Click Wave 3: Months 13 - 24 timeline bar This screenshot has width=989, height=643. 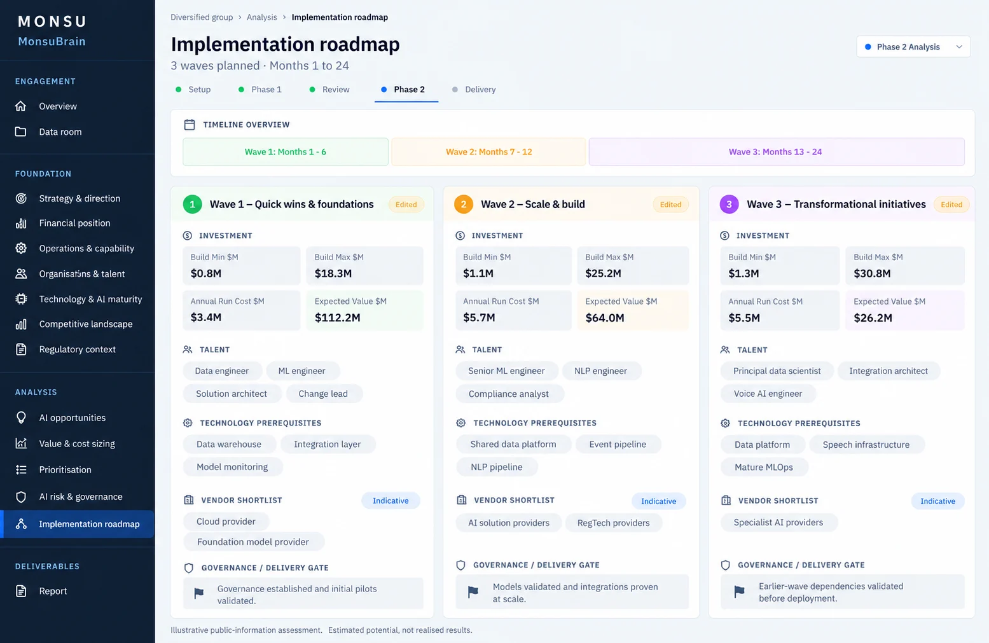[x=777, y=152]
